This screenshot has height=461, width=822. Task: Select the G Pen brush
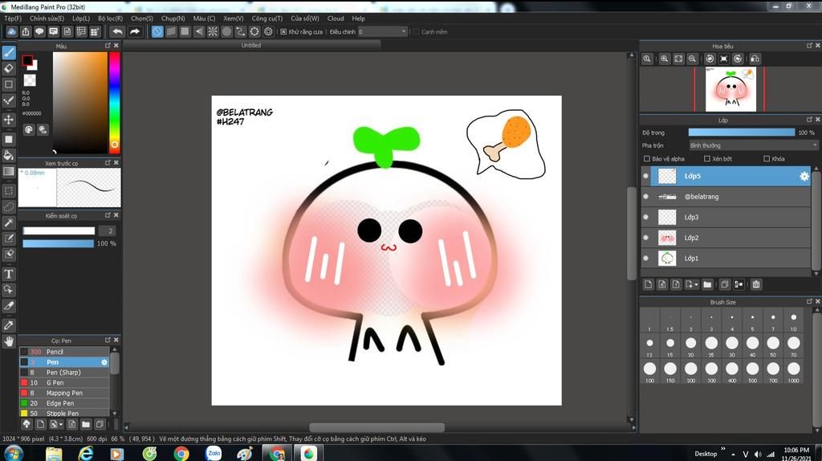55,383
